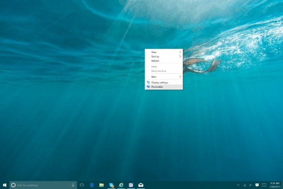Show hidden tray icons with the up chevron
The height and width of the screenshot is (189, 283).
[238, 185]
